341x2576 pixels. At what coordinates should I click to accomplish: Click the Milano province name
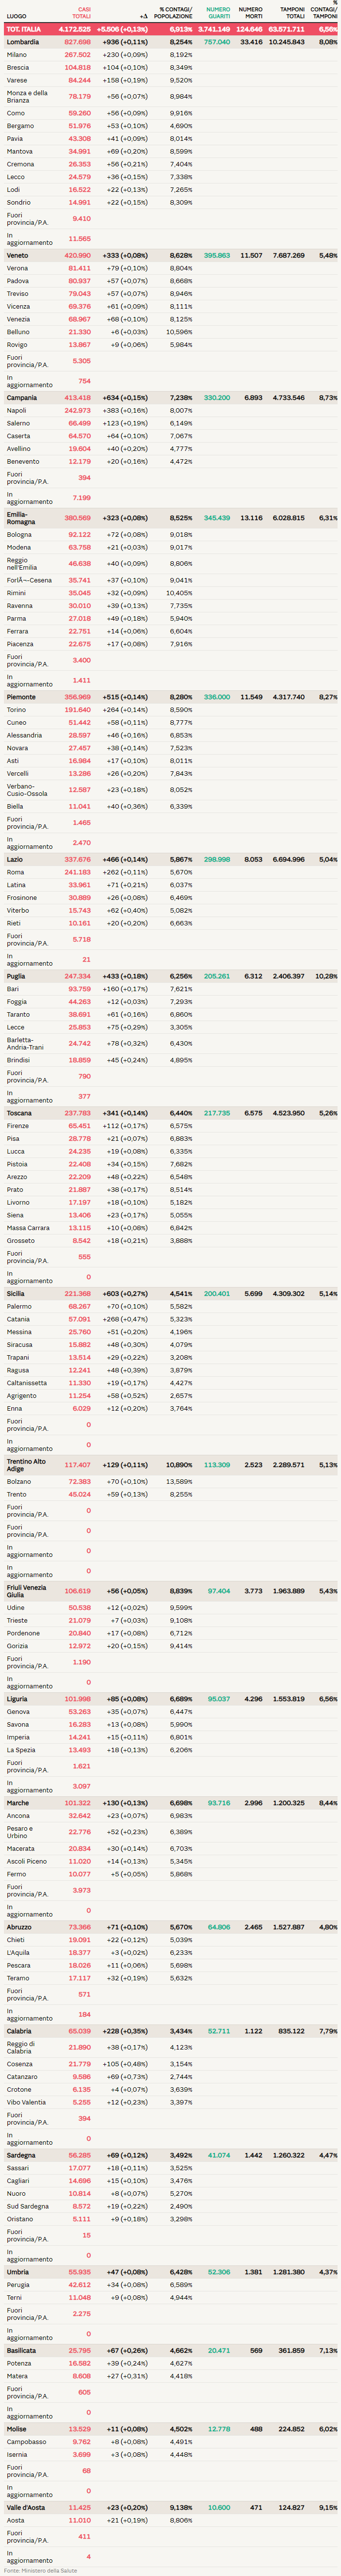[17, 55]
